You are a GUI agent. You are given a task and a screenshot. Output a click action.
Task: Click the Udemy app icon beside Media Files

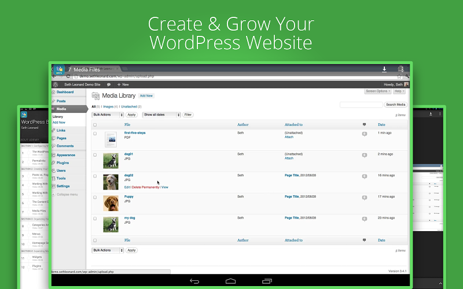(59, 69)
